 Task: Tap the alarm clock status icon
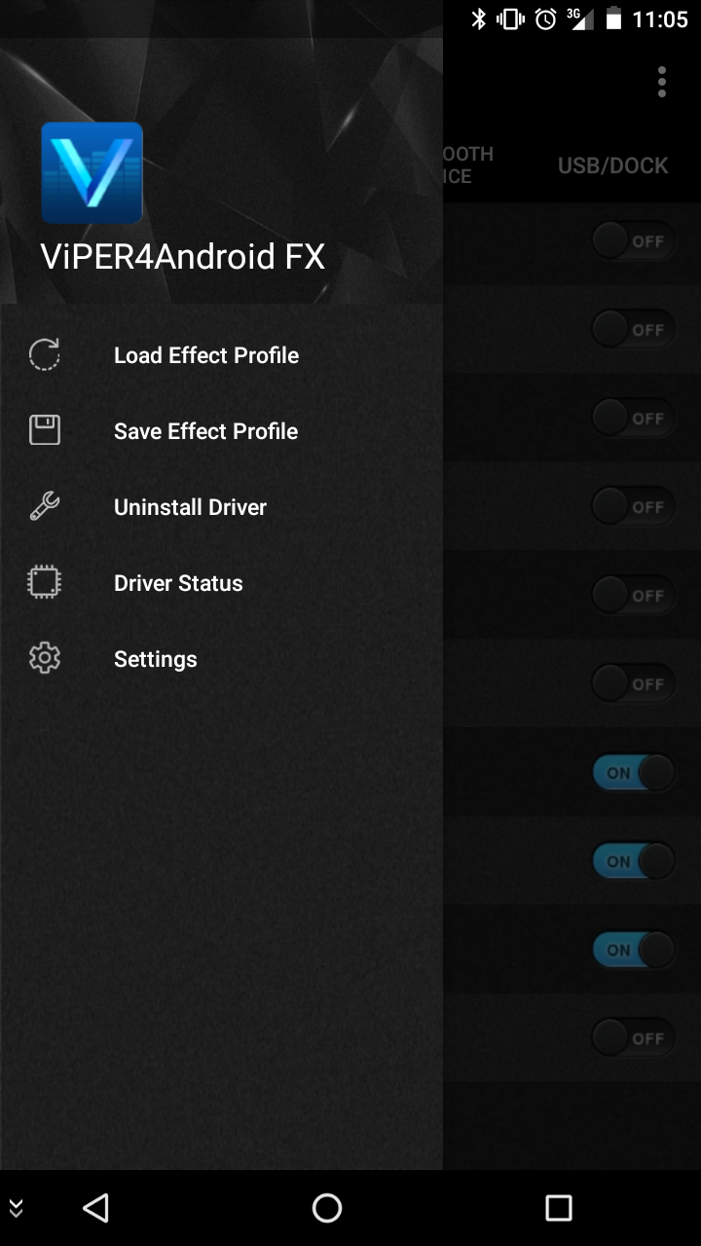(x=545, y=19)
